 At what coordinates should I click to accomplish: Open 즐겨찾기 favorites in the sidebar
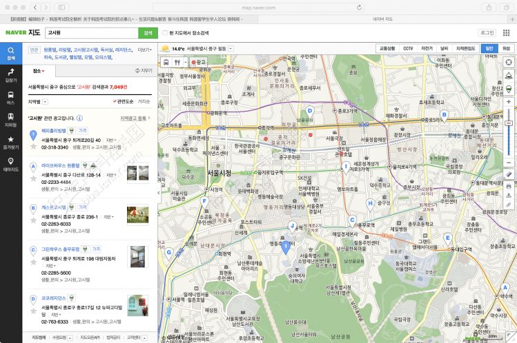pyautogui.click(x=11, y=143)
